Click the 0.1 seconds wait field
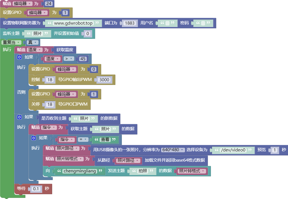The width and height of the screenshot is (288, 199). (x=36, y=189)
